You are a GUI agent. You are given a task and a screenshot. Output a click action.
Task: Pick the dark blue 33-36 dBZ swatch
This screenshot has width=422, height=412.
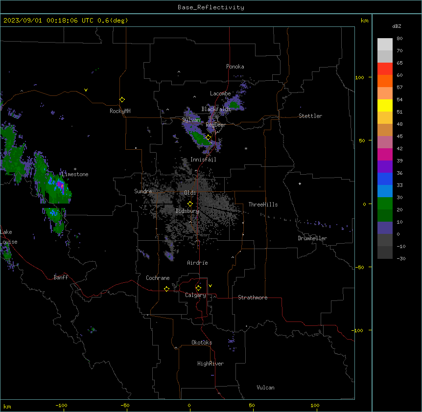[385, 179]
